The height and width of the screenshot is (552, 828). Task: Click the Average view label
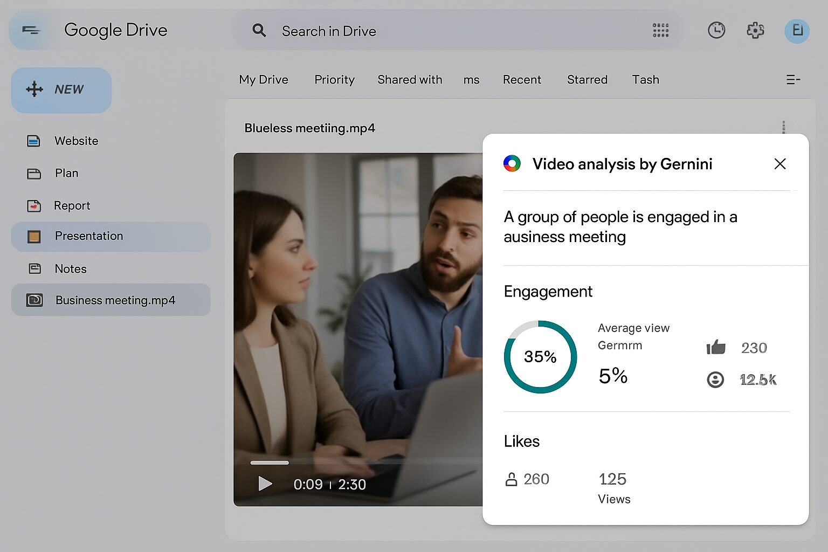633,328
